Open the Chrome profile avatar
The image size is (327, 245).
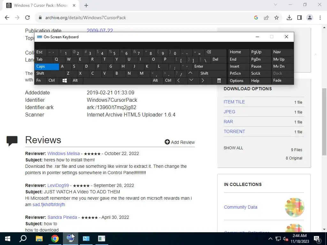pos(310,18)
